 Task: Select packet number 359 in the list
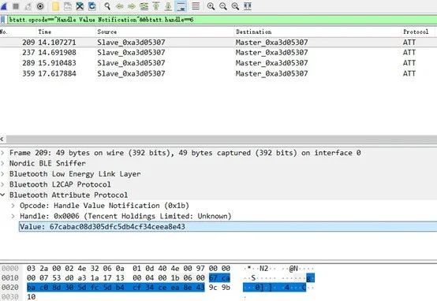click(218, 73)
